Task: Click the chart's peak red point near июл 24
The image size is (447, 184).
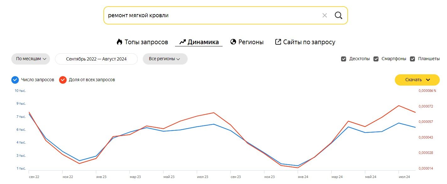Action: pos(399,106)
